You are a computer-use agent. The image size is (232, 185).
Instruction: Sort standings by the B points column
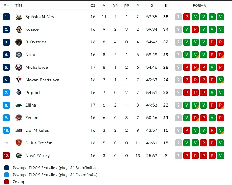(166, 6)
